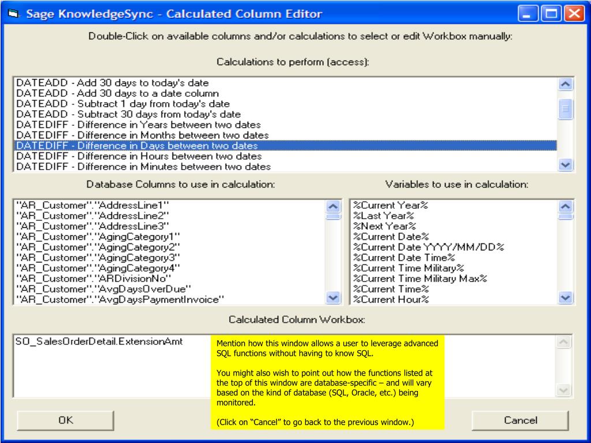Select highlighted 'DATEDIFF - Difference in Days' row
591x443 pixels.
coord(285,145)
